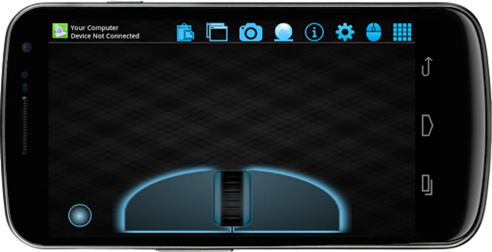Select the blue mouse mode icon
This screenshot has height=252, width=492.
(x=374, y=32)
